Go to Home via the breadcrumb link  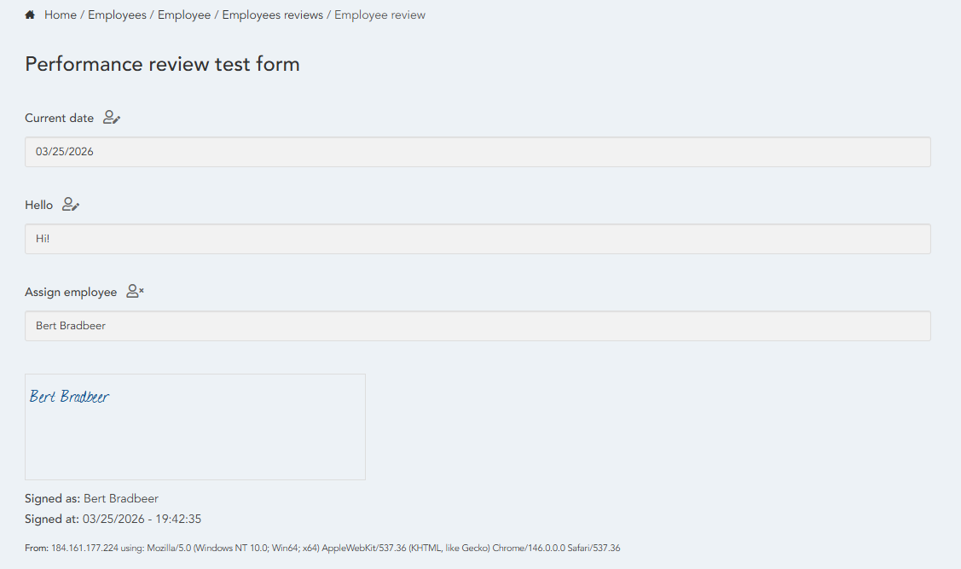[x=61, y=15]
